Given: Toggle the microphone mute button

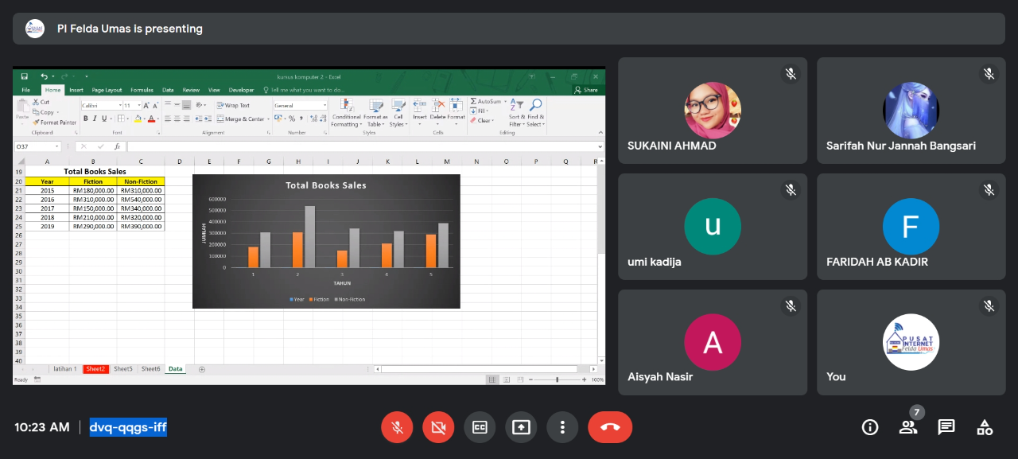Looking at the screenshot, I should tap(397, 427).
